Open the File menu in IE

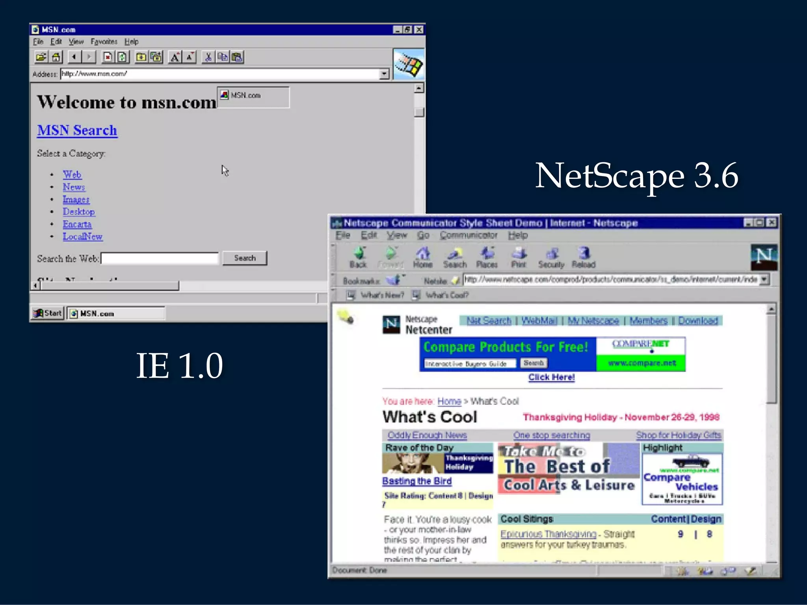(x=38, y=42)
